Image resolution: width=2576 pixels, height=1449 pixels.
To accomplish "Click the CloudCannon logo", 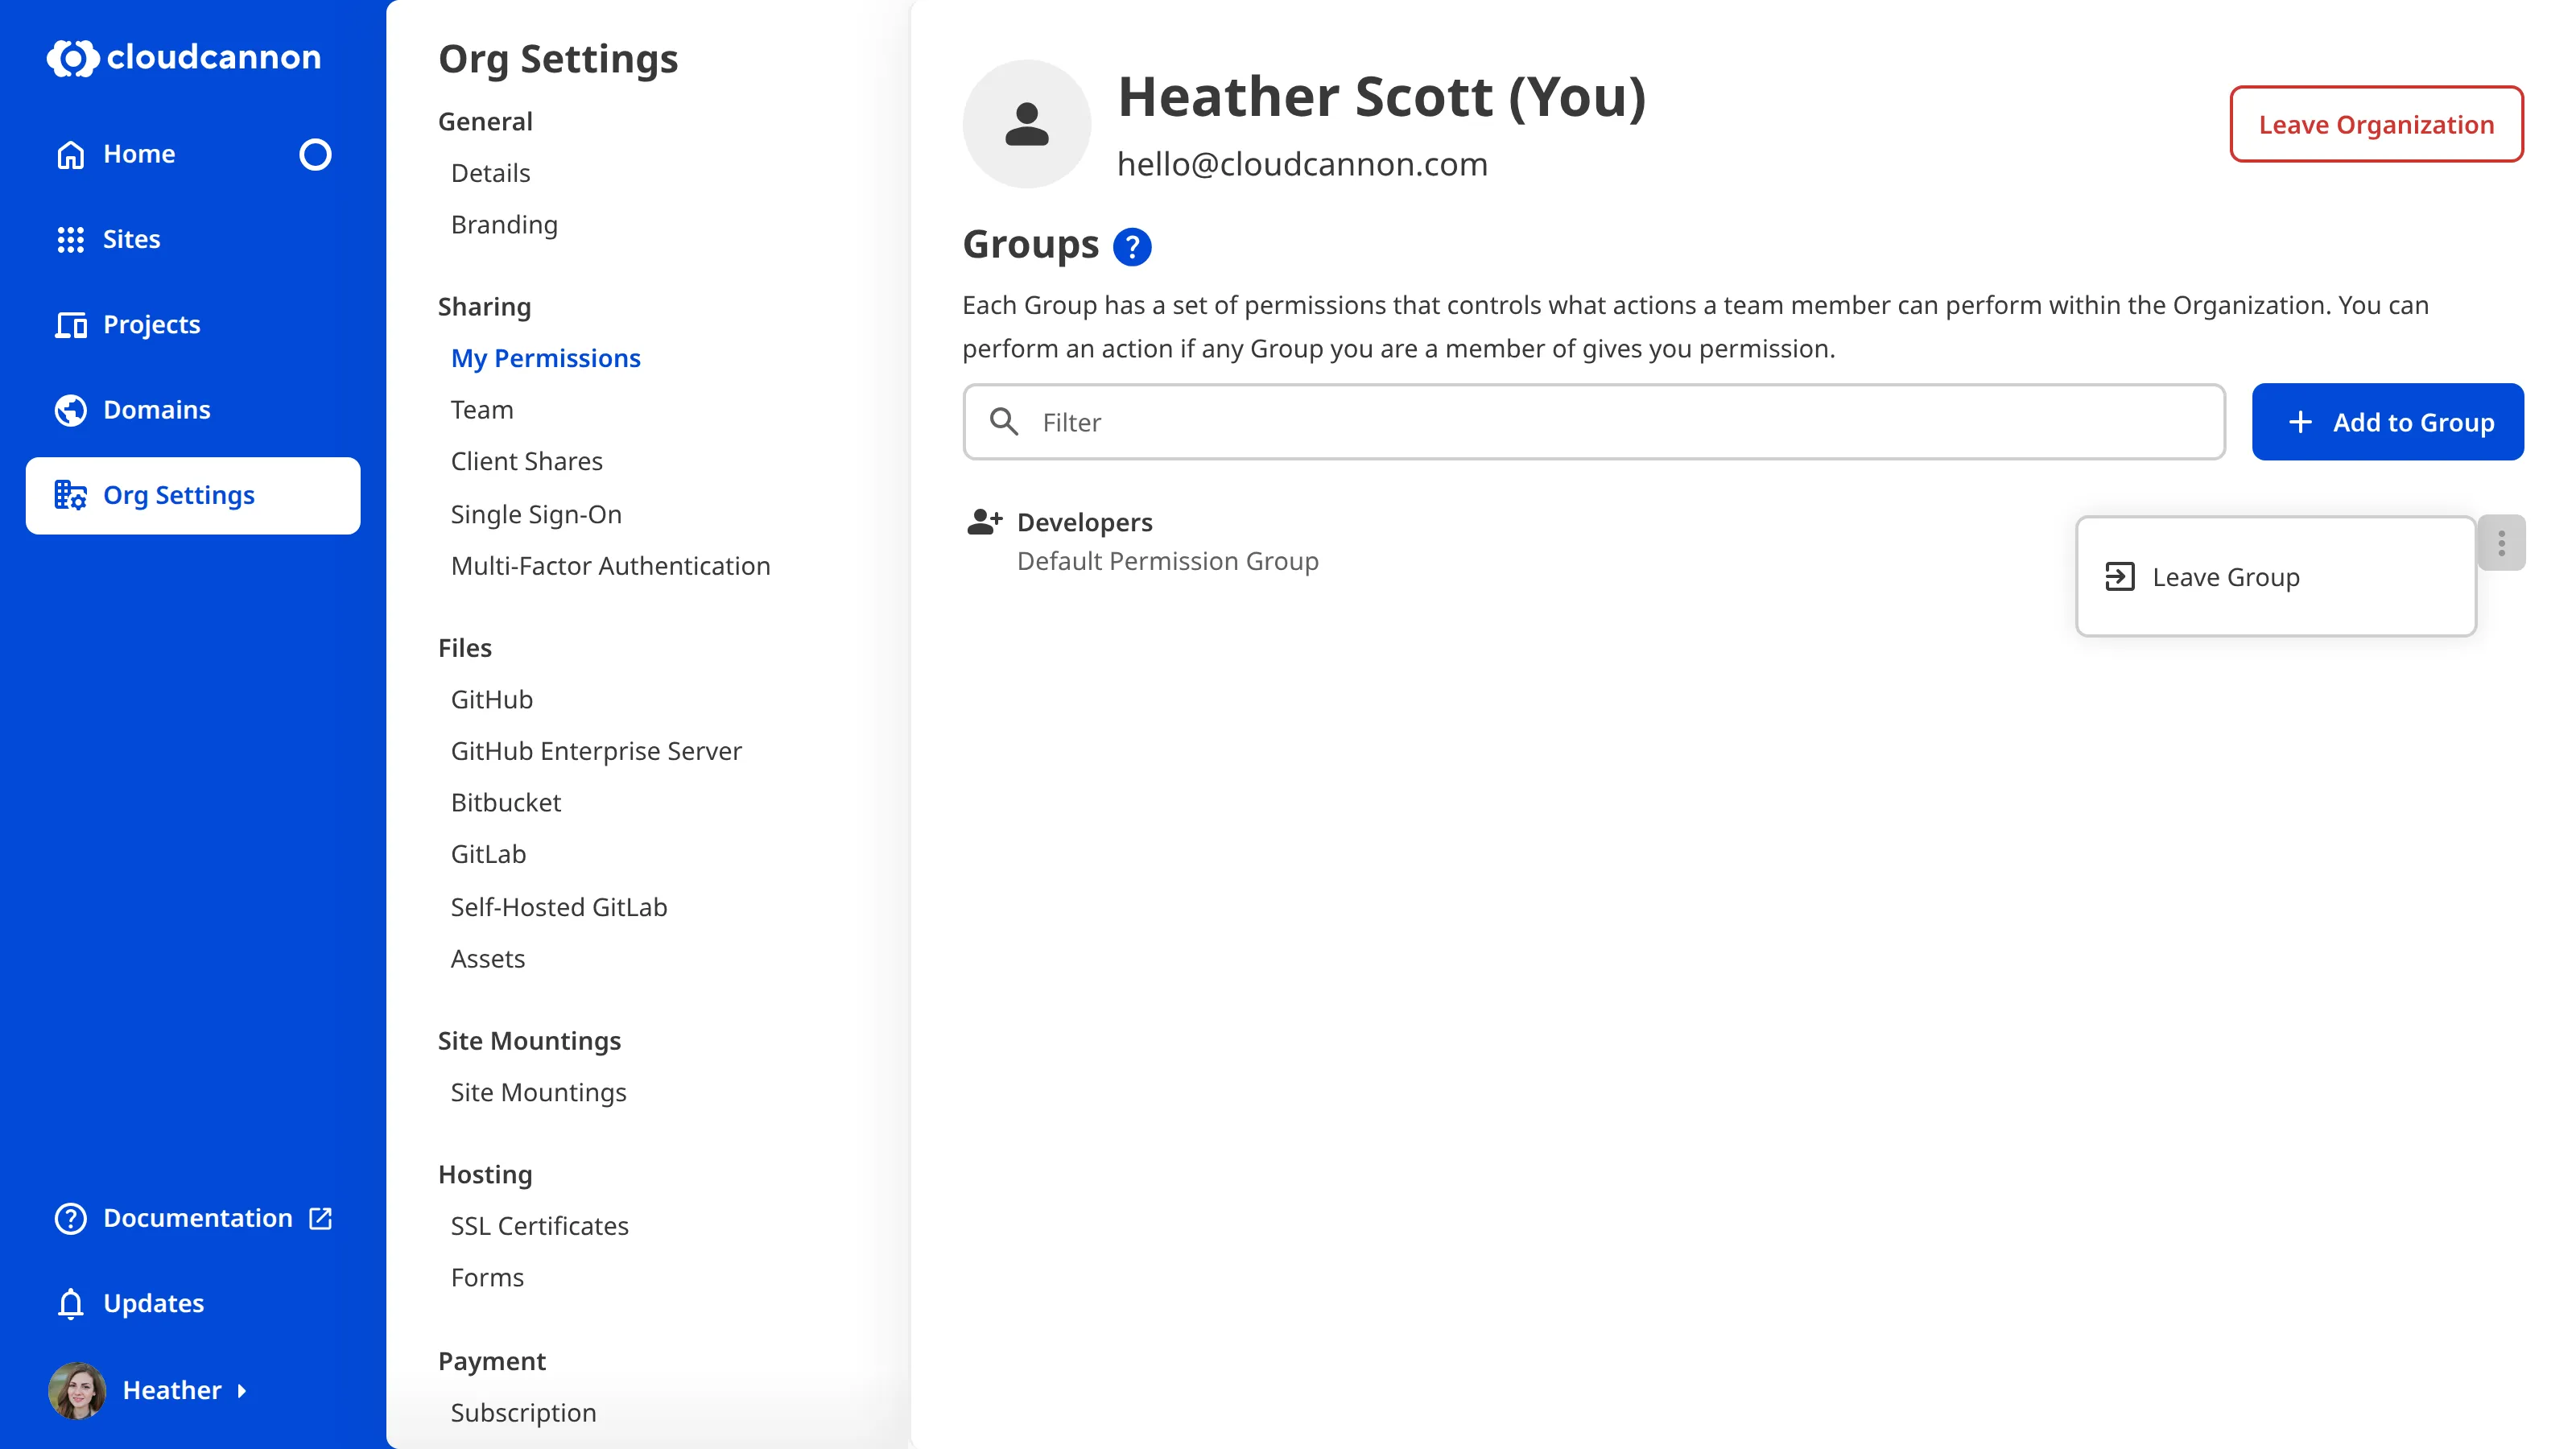I will [x=184, y=57].
